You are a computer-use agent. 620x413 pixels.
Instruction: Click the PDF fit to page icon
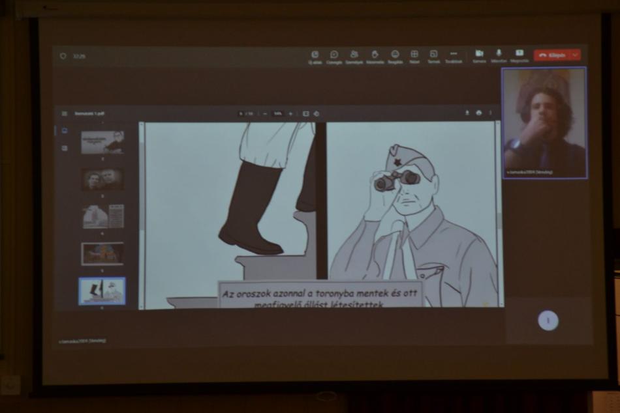305,114
